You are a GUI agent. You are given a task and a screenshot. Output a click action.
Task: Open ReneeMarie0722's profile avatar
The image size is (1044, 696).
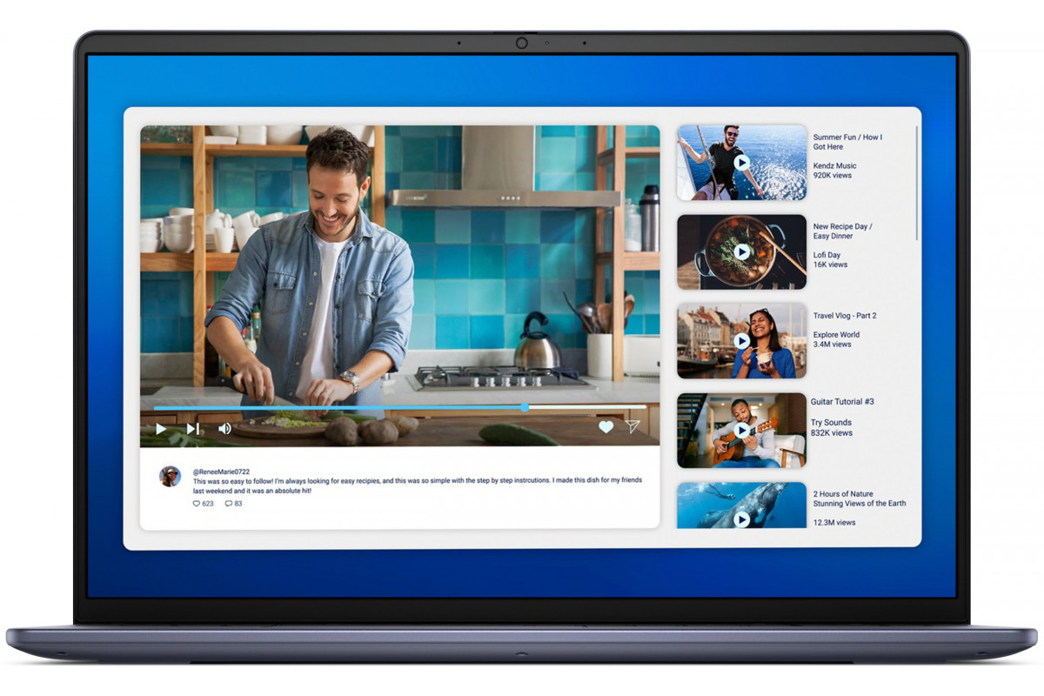tap(170, 476)
